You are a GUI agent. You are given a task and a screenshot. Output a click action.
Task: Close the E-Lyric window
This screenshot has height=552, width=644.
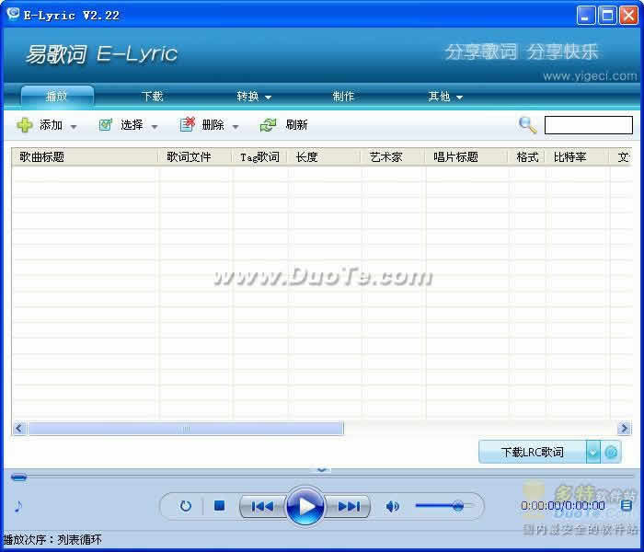[628, 16]
